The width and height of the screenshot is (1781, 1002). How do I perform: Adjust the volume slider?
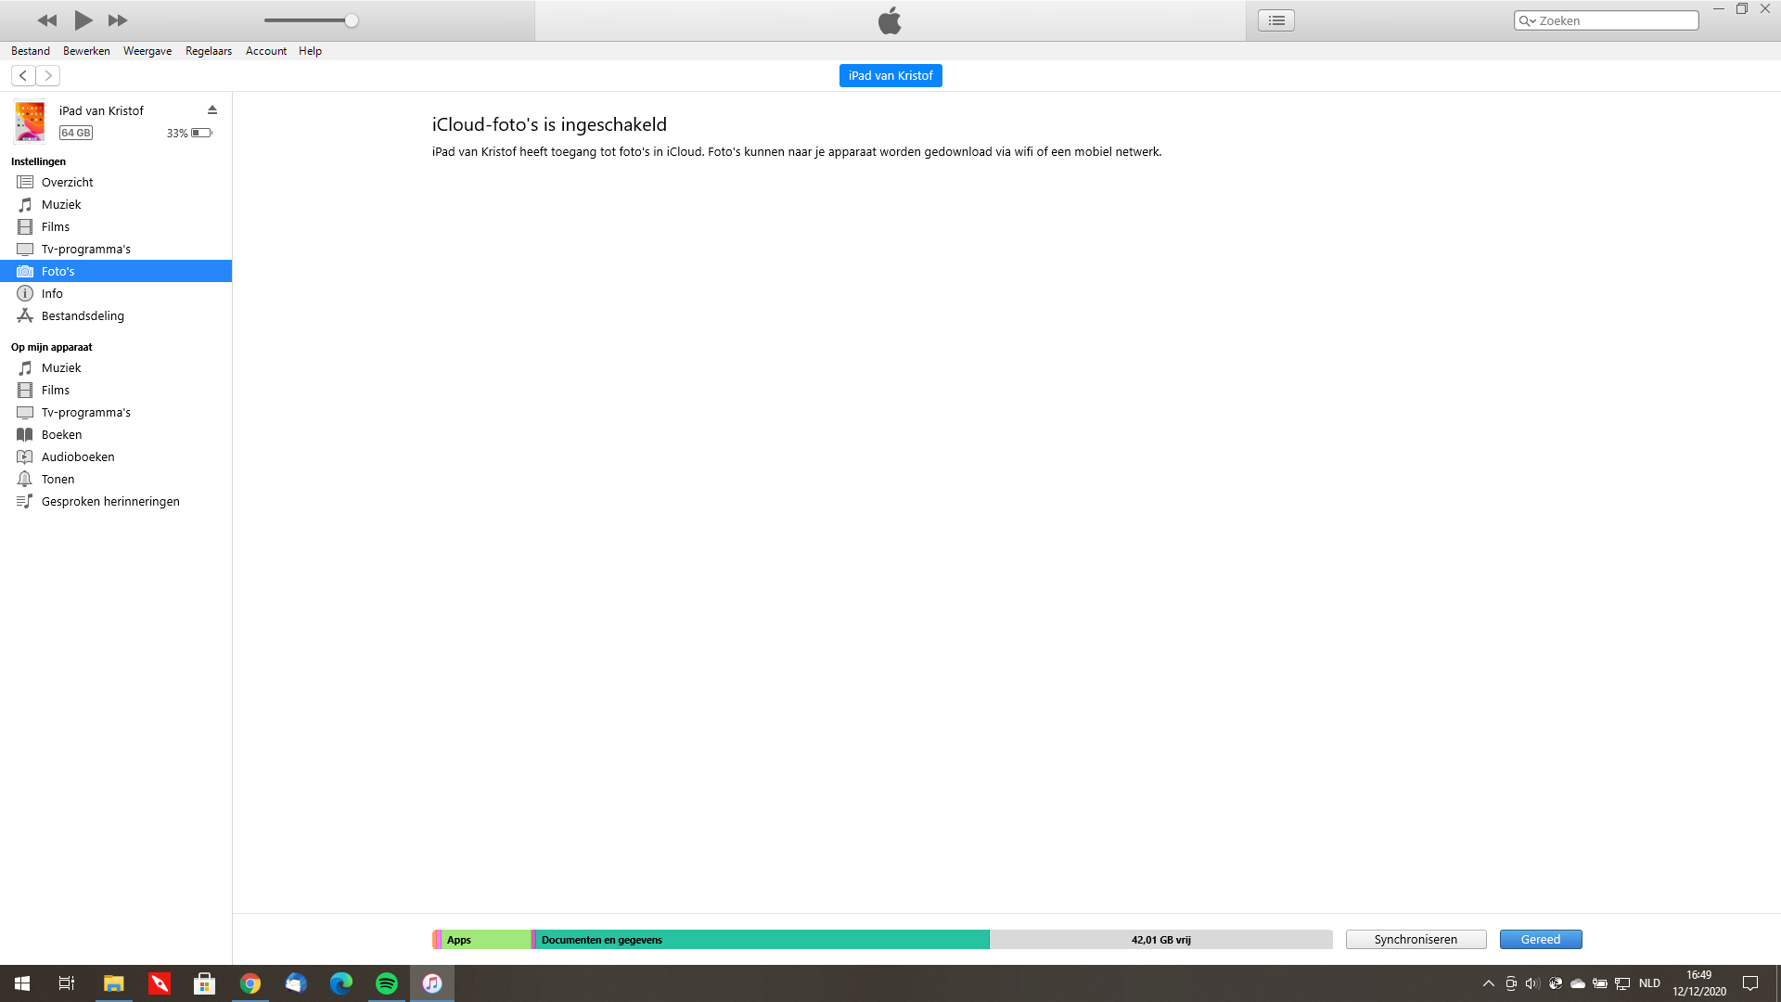[x=311, y=20]
